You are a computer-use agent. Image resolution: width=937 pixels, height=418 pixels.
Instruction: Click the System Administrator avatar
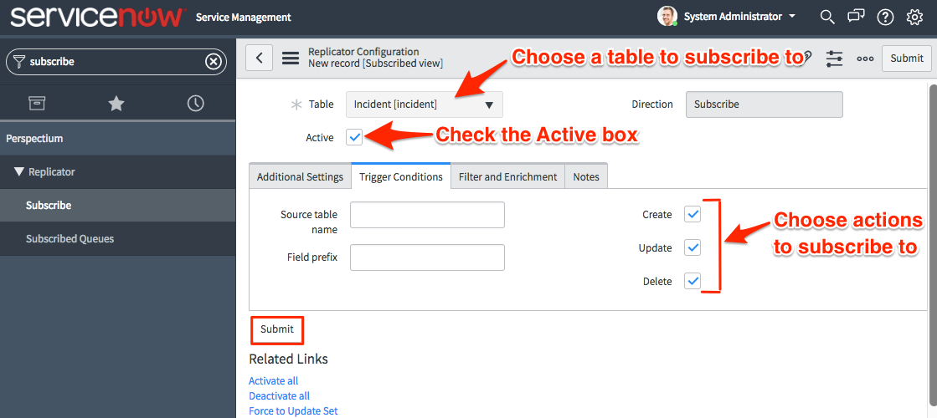667,16
